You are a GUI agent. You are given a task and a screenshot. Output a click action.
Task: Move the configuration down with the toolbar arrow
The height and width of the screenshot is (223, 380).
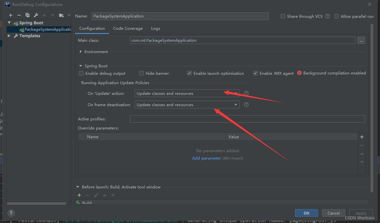point(52,15)
